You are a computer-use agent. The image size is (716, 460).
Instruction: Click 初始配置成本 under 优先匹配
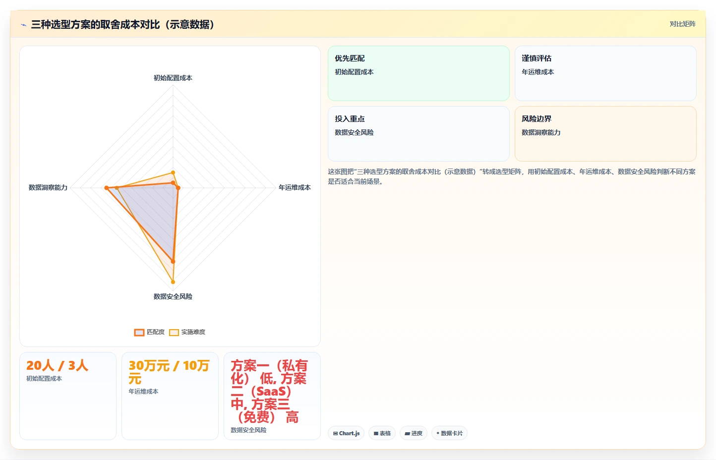point(354,72)
